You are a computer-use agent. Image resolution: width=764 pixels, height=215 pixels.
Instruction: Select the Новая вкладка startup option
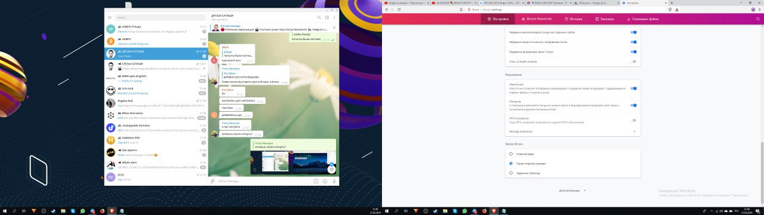[x=512, y=153]
